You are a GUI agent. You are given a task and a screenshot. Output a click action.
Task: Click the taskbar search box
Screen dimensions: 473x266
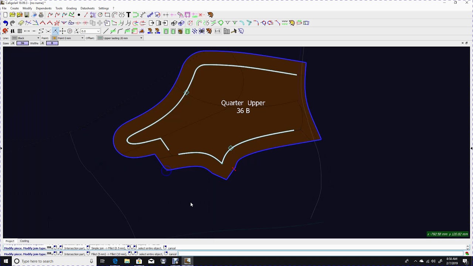54,261
